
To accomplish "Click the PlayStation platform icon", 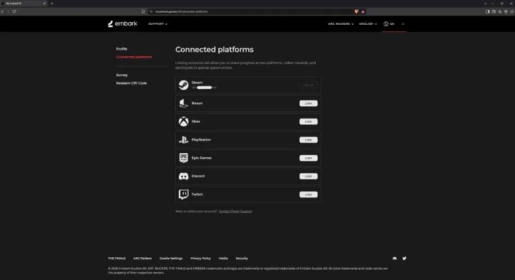I will [x=183, y=140].
